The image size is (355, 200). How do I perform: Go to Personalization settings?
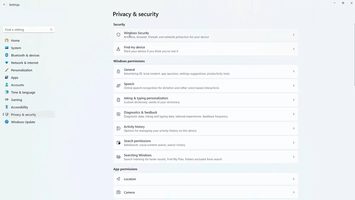(x=22, y=70)
